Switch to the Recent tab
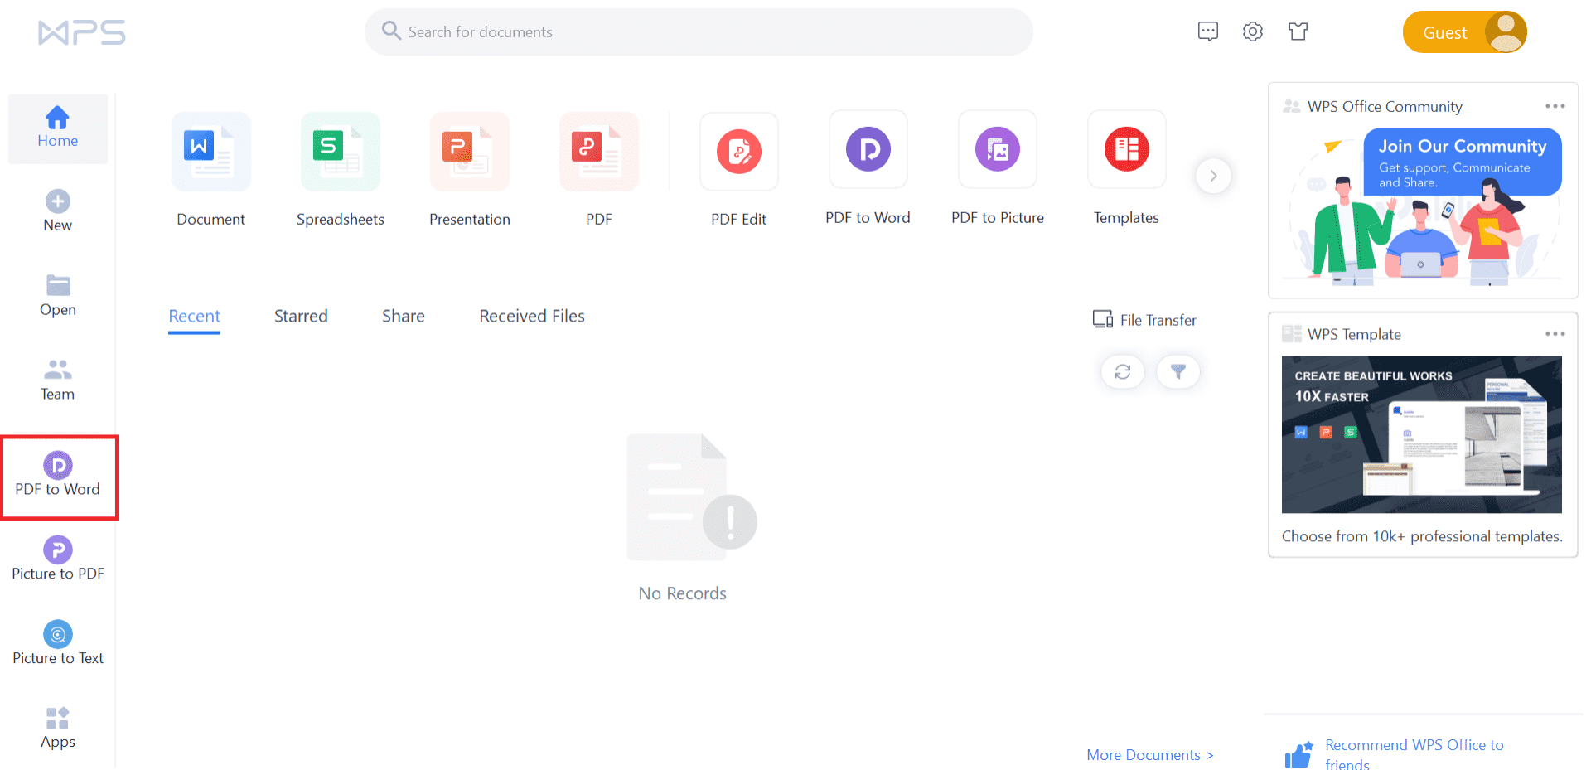Viewport: 1591px width, 770px height. (x=195, y=317)
